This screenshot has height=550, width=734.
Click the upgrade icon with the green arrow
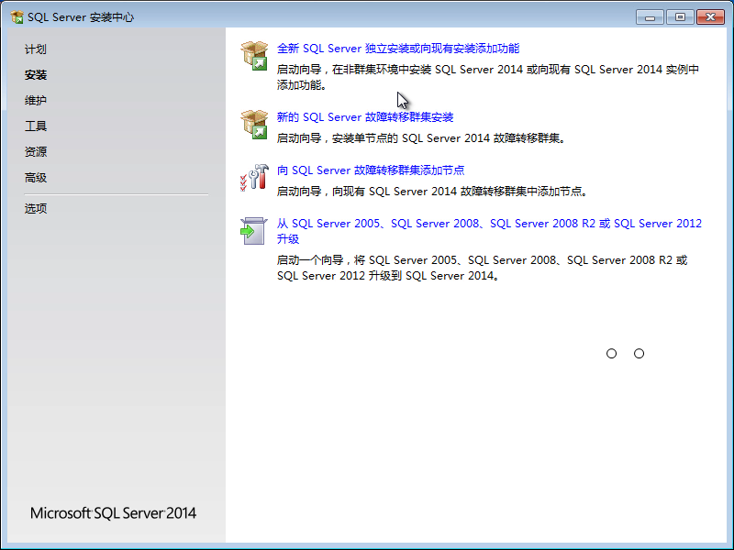coord(253,231)
